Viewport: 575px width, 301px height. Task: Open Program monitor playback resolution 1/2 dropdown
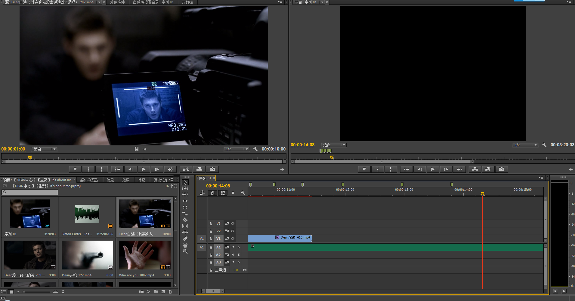click(x=525, y=145)
